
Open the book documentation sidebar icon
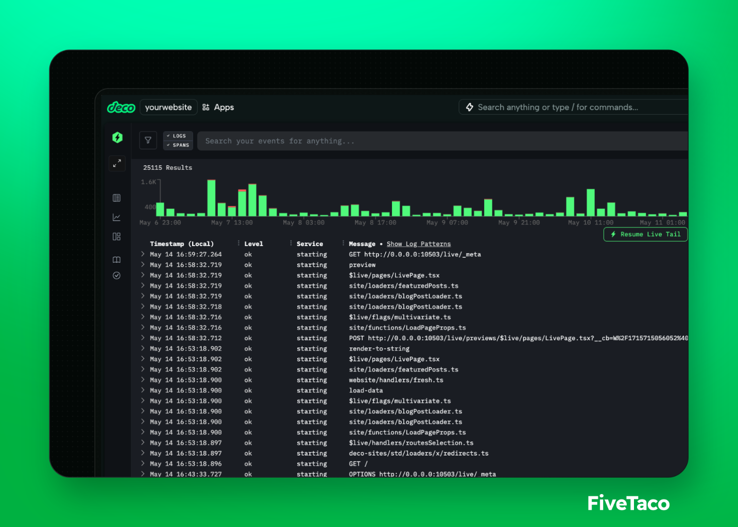coord(117,260)
